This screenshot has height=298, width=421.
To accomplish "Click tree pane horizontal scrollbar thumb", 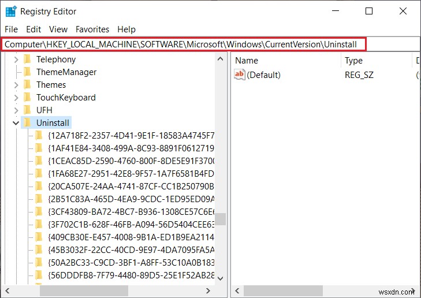I will [x=84, y=290].
